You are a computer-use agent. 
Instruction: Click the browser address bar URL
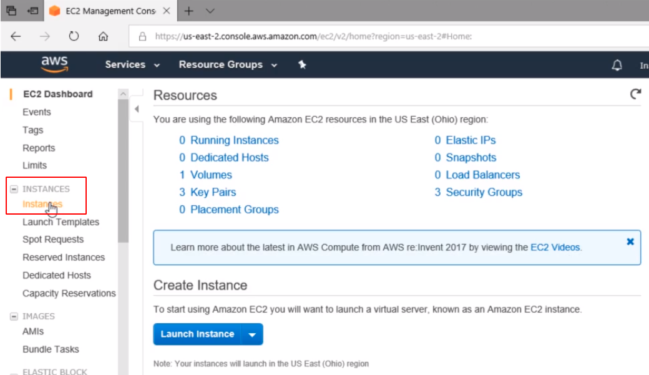tap(312, 36)
